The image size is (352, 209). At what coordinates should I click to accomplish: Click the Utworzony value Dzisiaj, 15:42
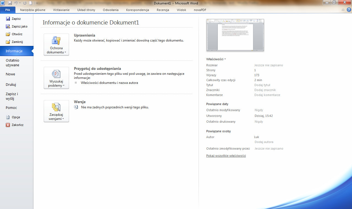point(264,116)
